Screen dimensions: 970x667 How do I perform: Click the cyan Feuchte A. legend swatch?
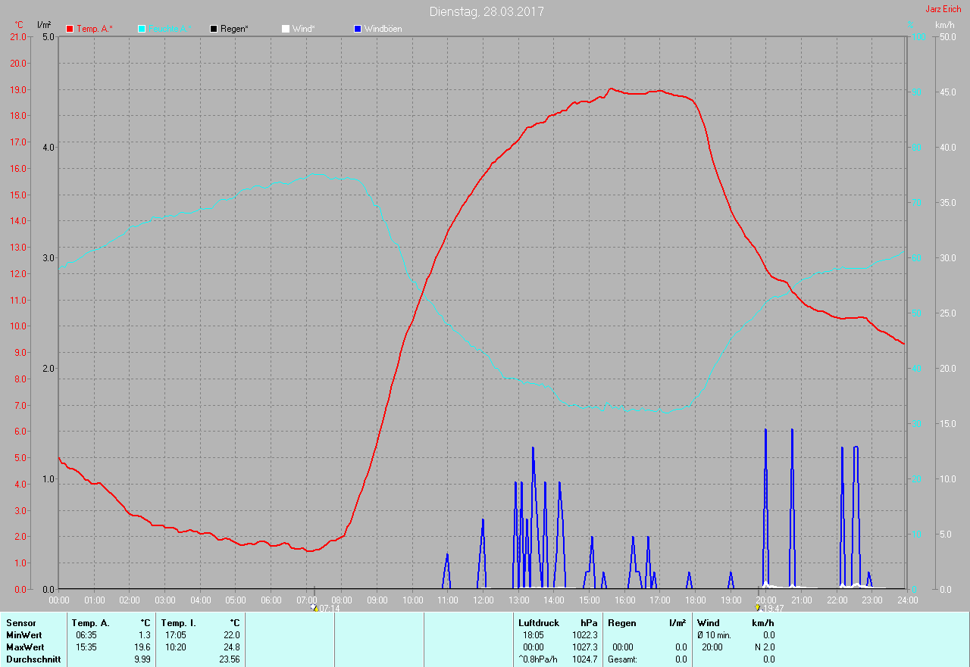(142, 29)
